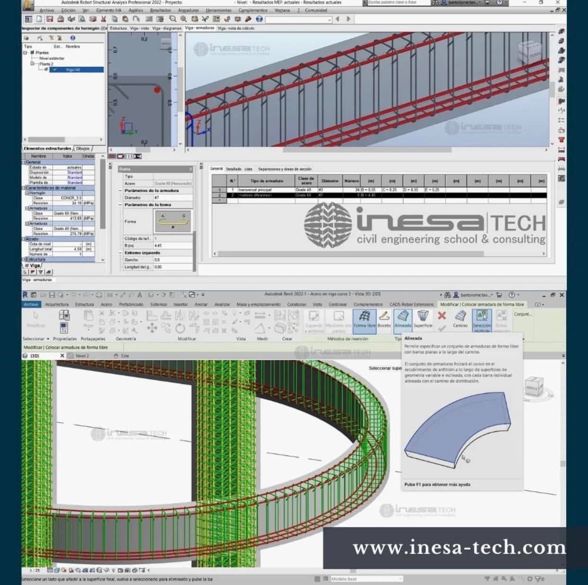Click the Forma bar shape thumbnail
Screen dimensions: 588x585
point(173,221)
